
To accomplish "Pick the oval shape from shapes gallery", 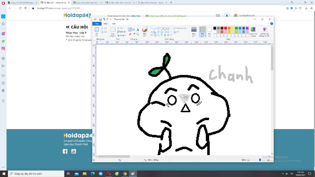I will [158, 29].
